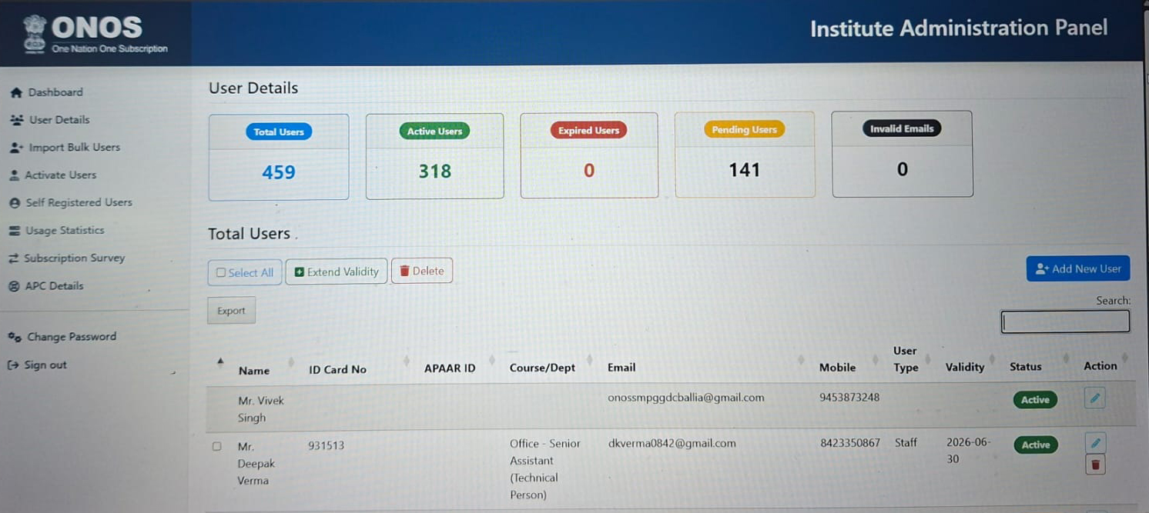Sort users by the Email column header
1149x513 pixels.
621,368
